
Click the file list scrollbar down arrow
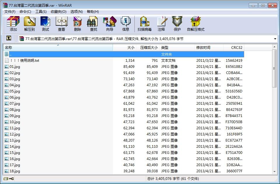(x=274, y=171)
